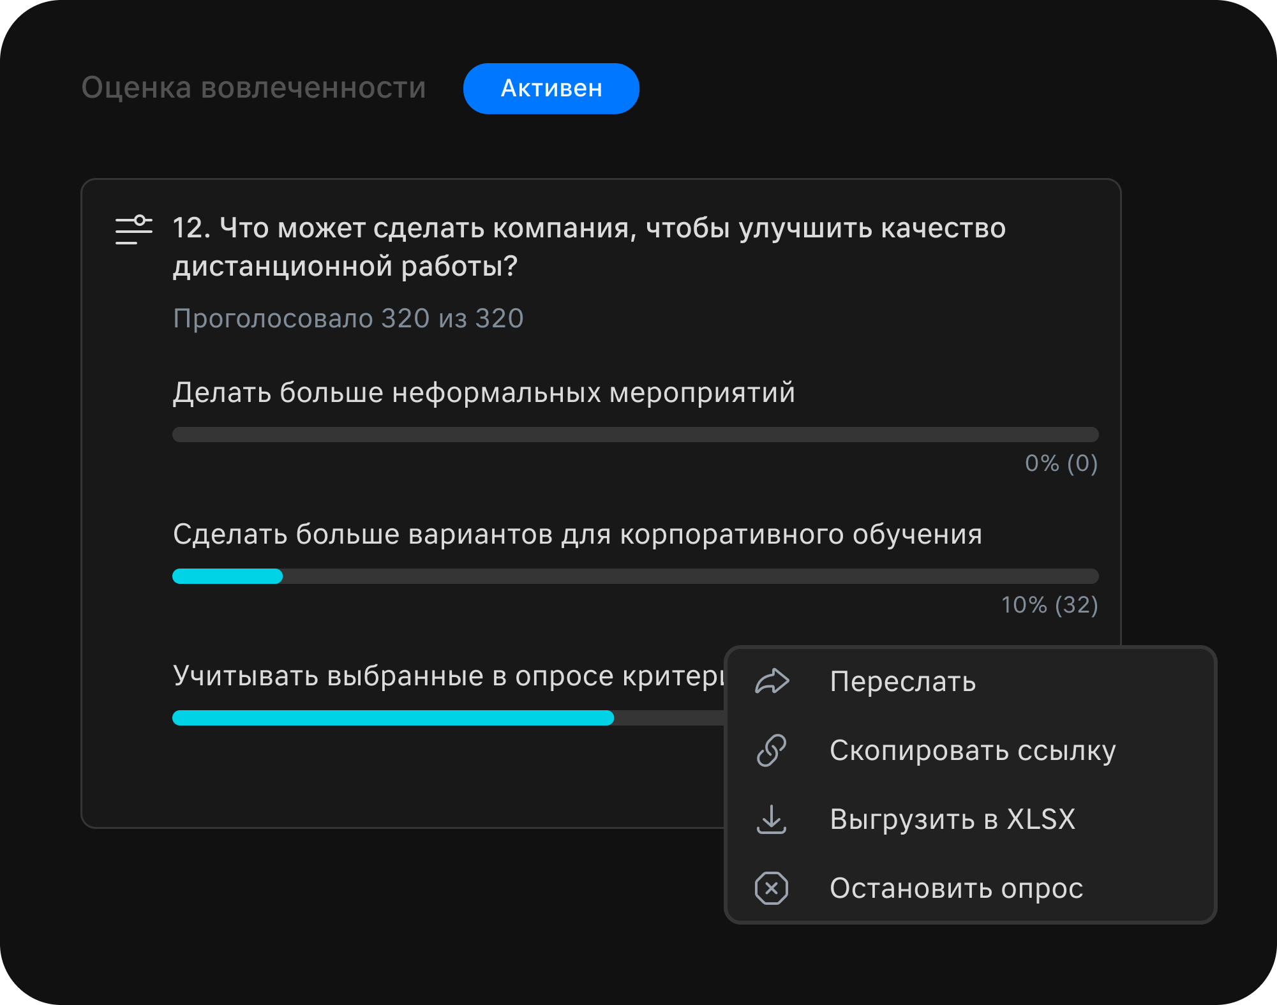
Task: Click the chain link icon for copying link
Action: point(773,751)
